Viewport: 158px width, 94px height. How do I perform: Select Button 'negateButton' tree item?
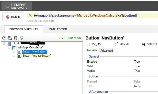(x=37, y=56)
